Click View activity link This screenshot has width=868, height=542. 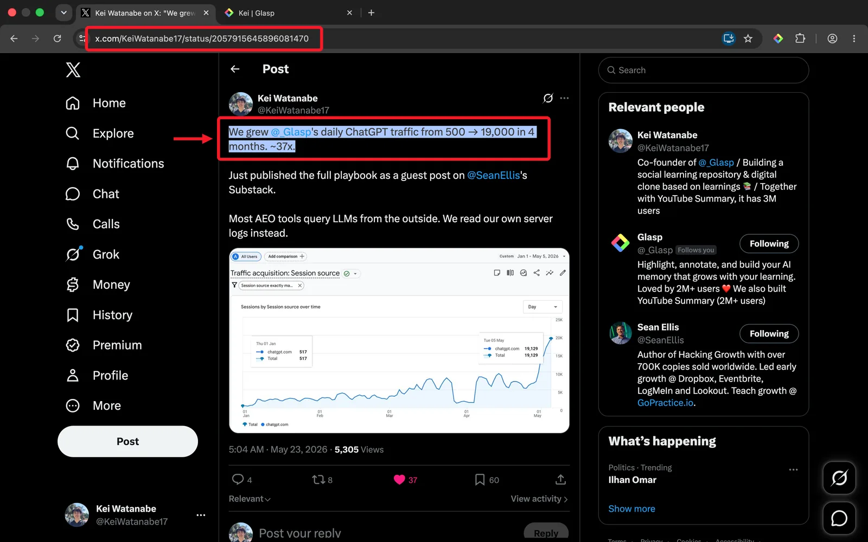pos(539,499)
